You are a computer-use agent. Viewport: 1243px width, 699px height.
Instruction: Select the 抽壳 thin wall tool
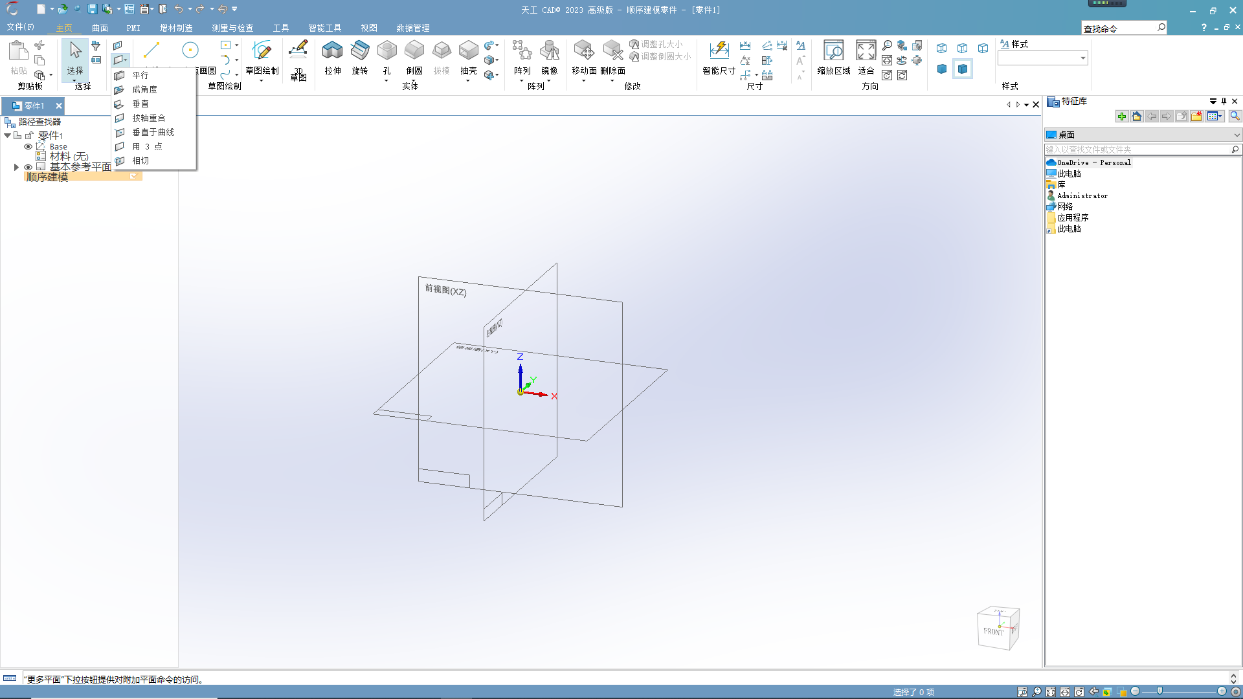[468, 58]
